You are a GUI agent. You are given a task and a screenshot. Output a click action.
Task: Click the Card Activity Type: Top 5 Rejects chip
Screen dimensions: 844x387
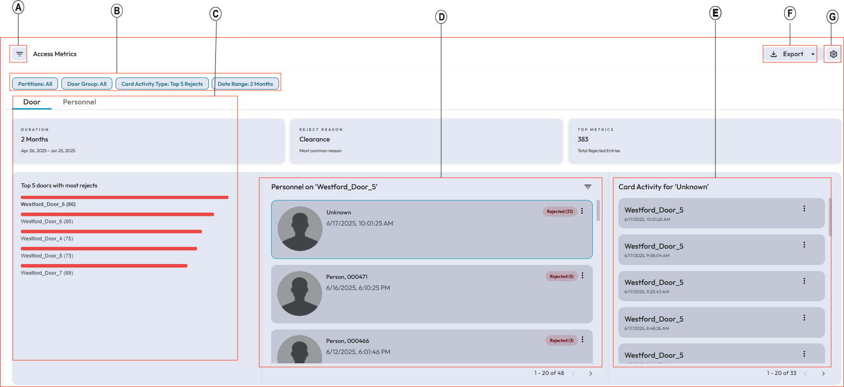(162, 84)
